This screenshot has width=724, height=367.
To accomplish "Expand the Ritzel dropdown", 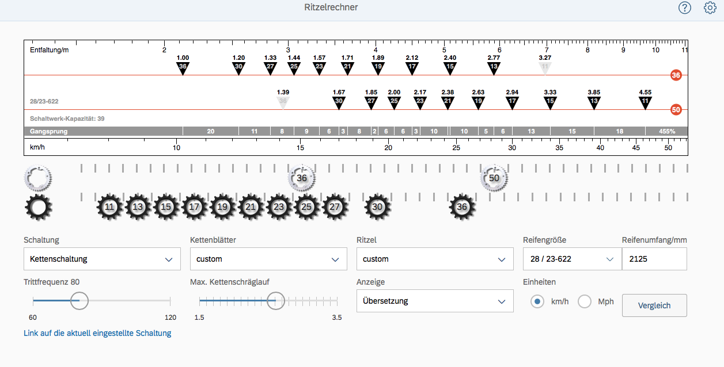I will (435, 259).
